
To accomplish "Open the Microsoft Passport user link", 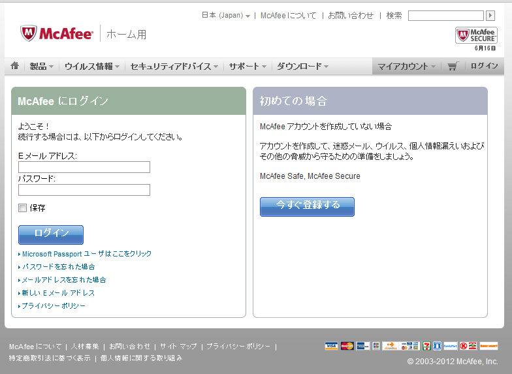I will (x=86, y=253).
